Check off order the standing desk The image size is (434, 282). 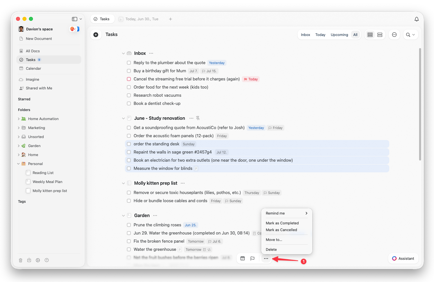129,144
